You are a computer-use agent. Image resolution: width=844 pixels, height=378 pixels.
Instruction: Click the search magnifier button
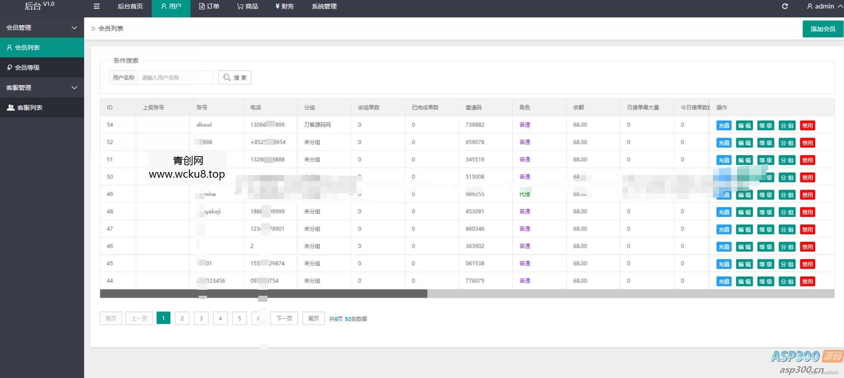tap(235, 78)
